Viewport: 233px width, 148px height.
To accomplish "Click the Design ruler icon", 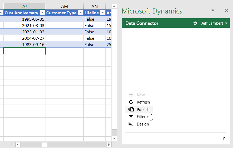I will (x=131, y=124).
